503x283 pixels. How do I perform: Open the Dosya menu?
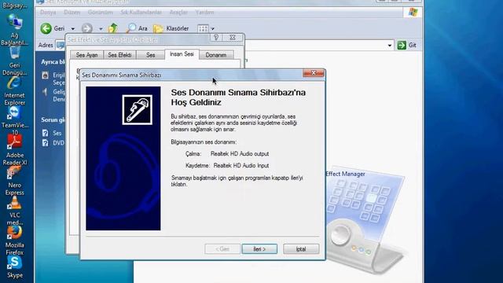pos(48,13)
